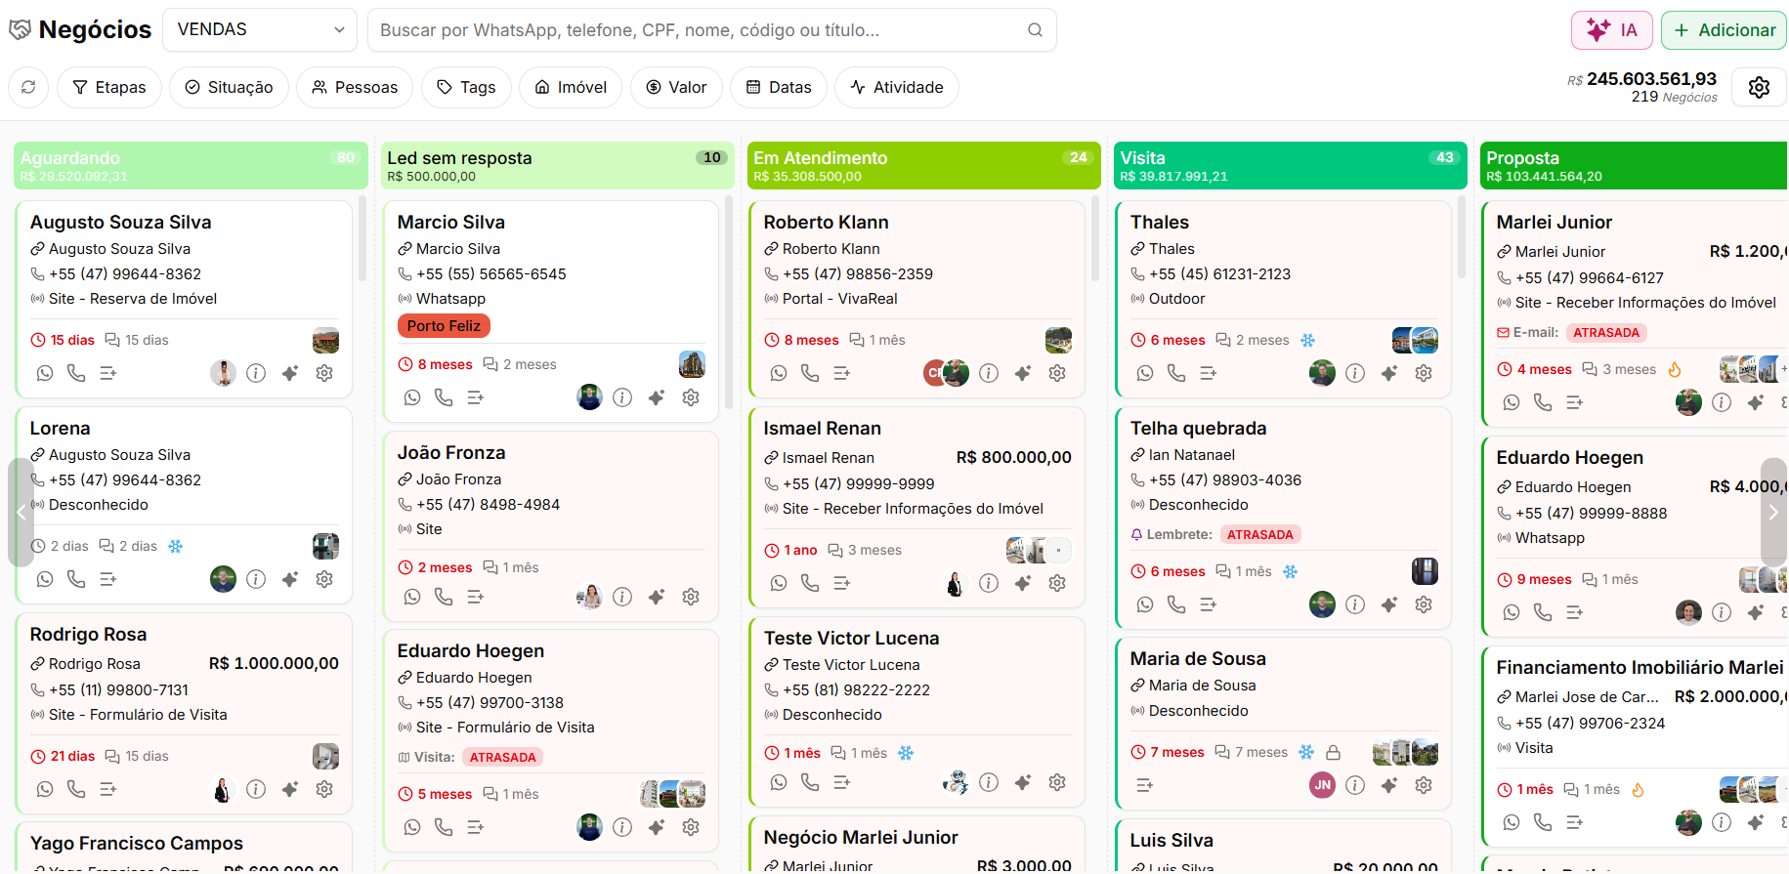Image resolution: width=1789 pixels, height=874 pixels.
Task: Open gear settings on João Fronza card
Action: coord(691,597)
